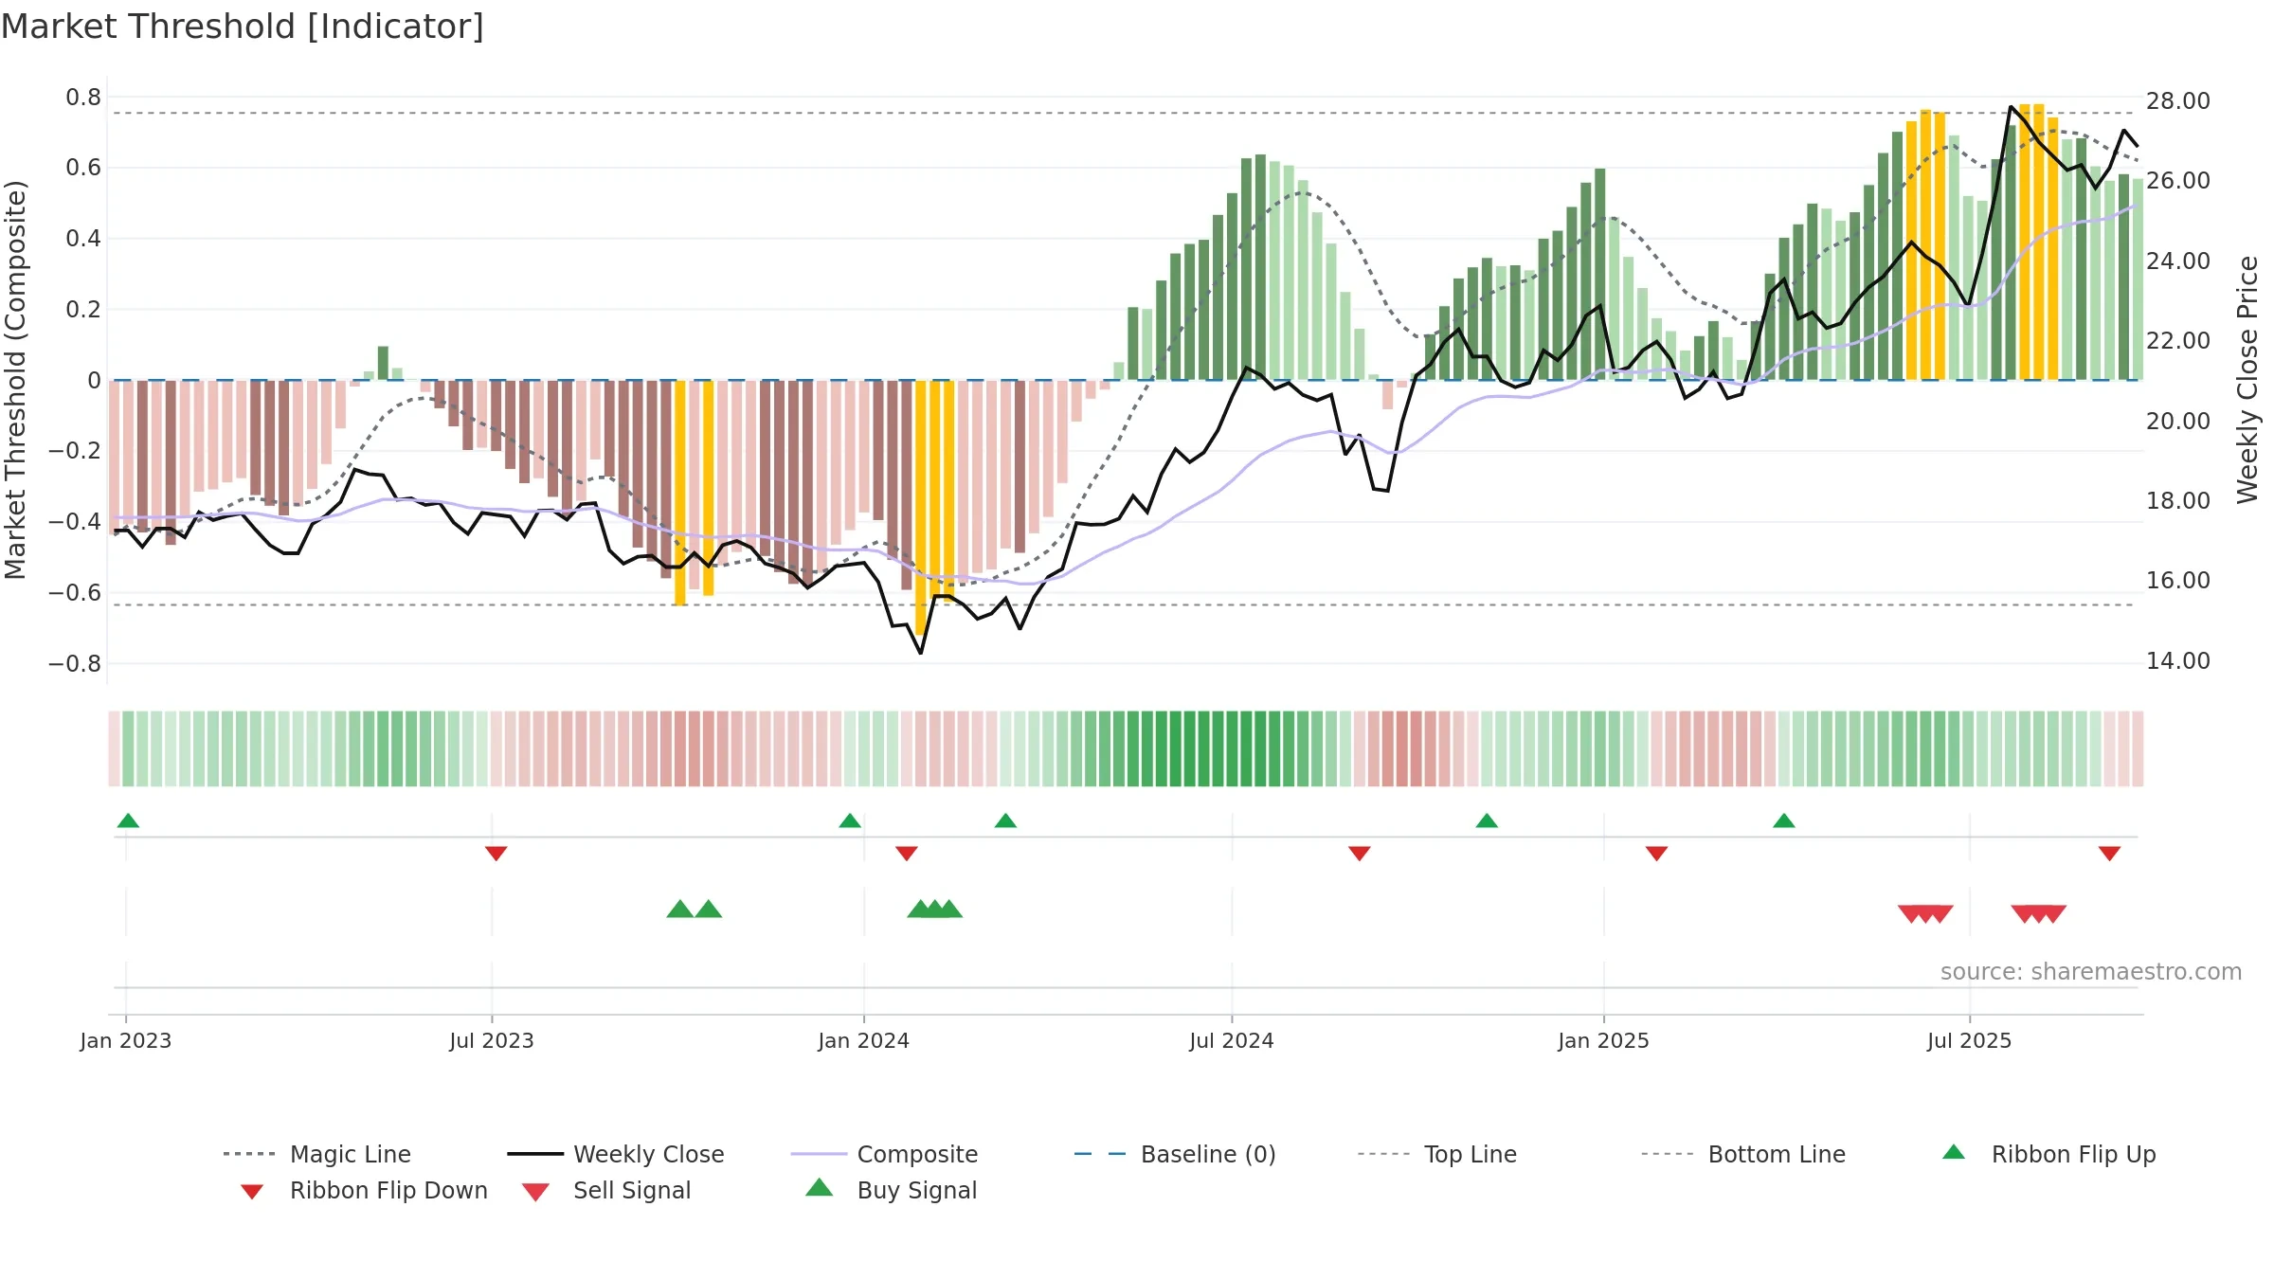Click the ribbon flip down marker around September 2024
2274x1279 pixels.
(x=1360, y=854)
